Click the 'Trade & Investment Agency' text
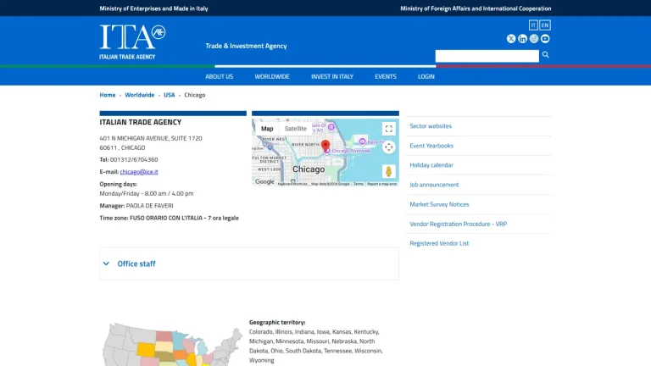The image size is (651, 366). pos(246,46)
